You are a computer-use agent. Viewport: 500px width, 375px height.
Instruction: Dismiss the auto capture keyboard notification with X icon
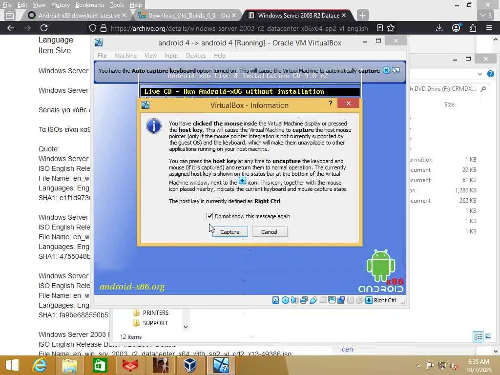click(x=386, y=70)
